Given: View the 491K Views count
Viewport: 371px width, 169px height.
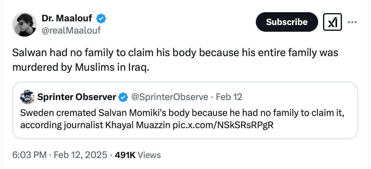Looking at the screenshot, I should [138, 155].
